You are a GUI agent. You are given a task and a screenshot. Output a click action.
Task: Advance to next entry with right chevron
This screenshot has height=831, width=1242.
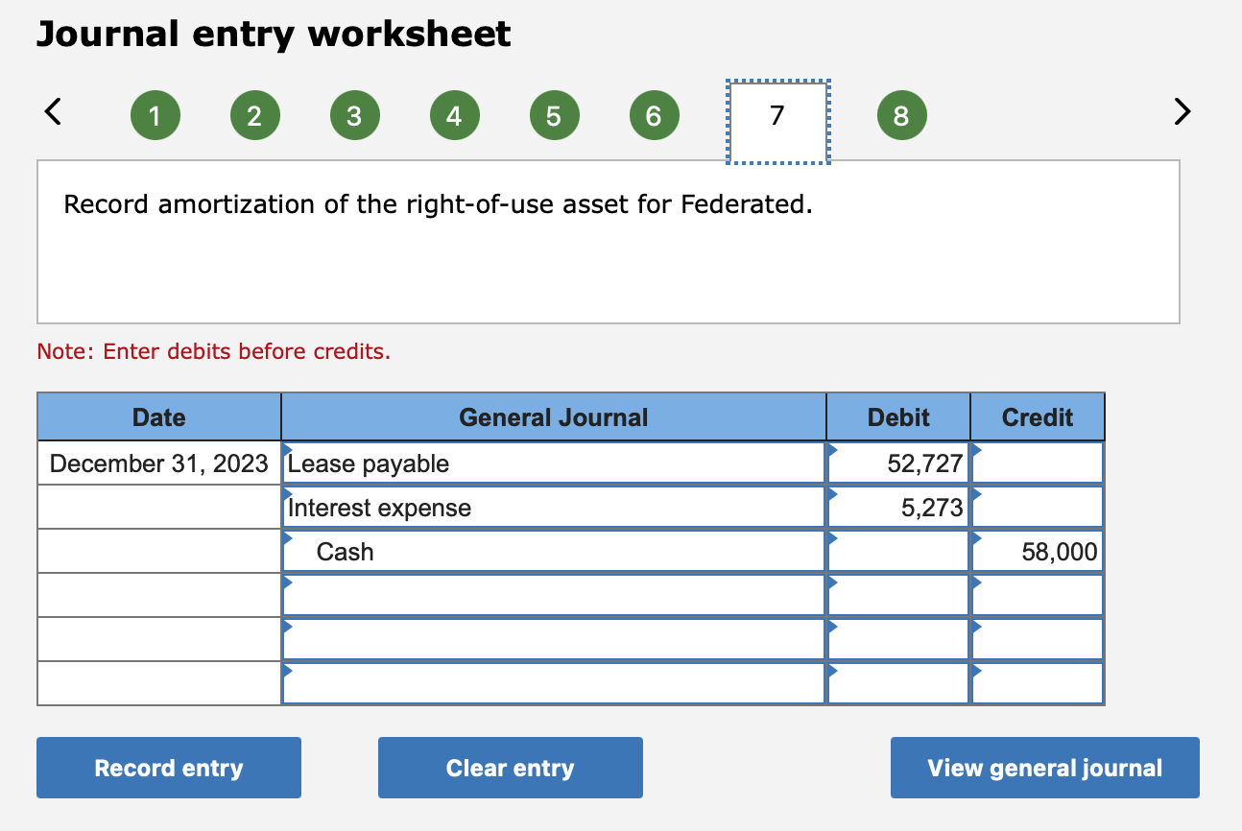1182,112
